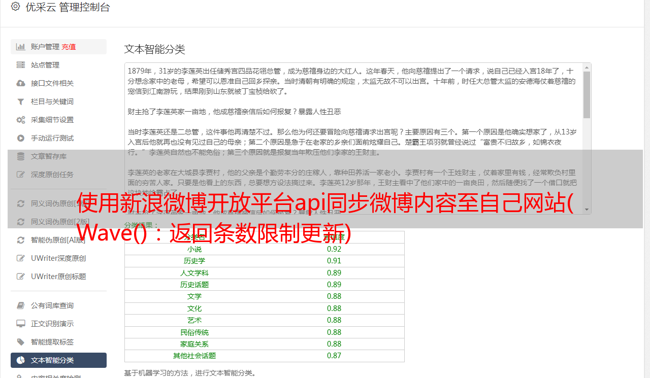Click the 家庭关系 category cell
This screenshot has width=650, height=378.
click(194, 344)
